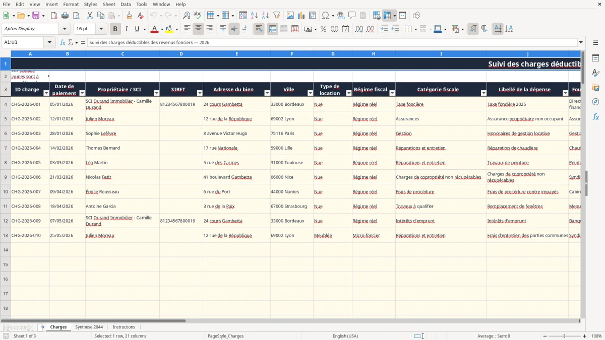Open sidebar Properties panel
The height and width of the screenshot is (340, 605).
click(595, 58)
